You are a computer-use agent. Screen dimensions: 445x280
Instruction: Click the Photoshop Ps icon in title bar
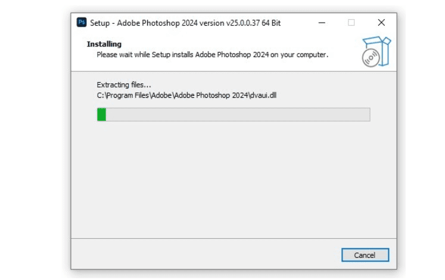(x=82, y=23)
